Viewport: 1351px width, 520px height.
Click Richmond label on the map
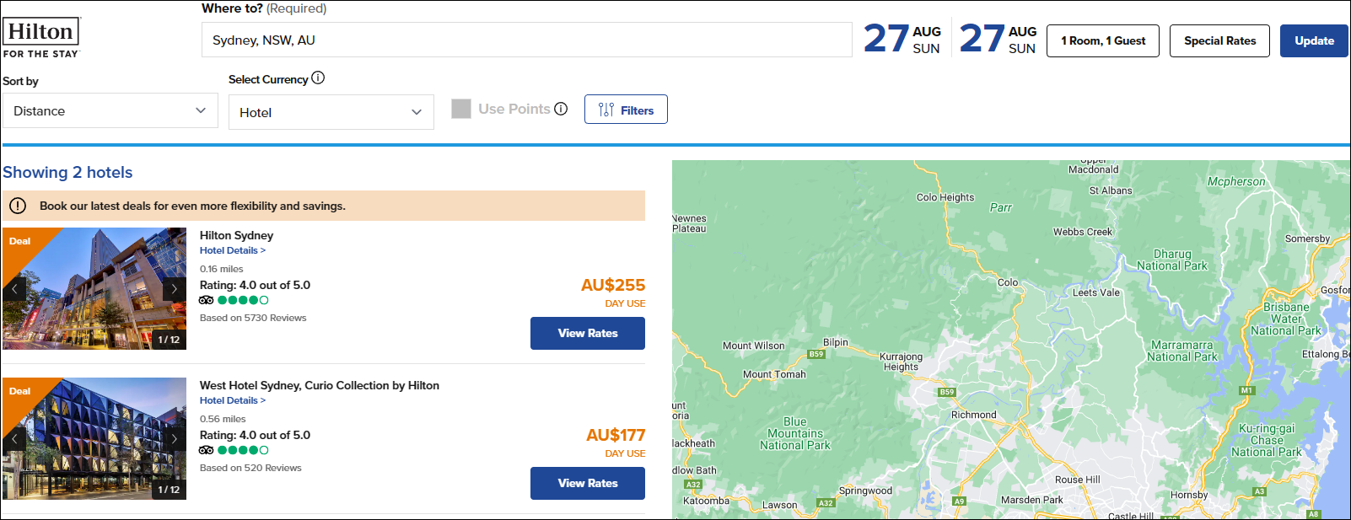point(973,415)
